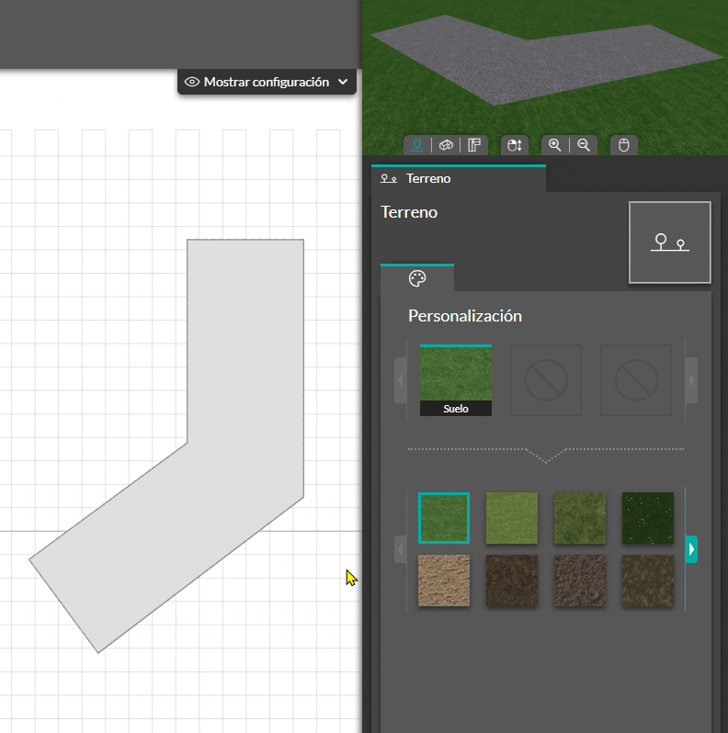This screenshot has width=728, height=733.
Task: Zoom out on the 3D preview
Action: click(584, 145)
